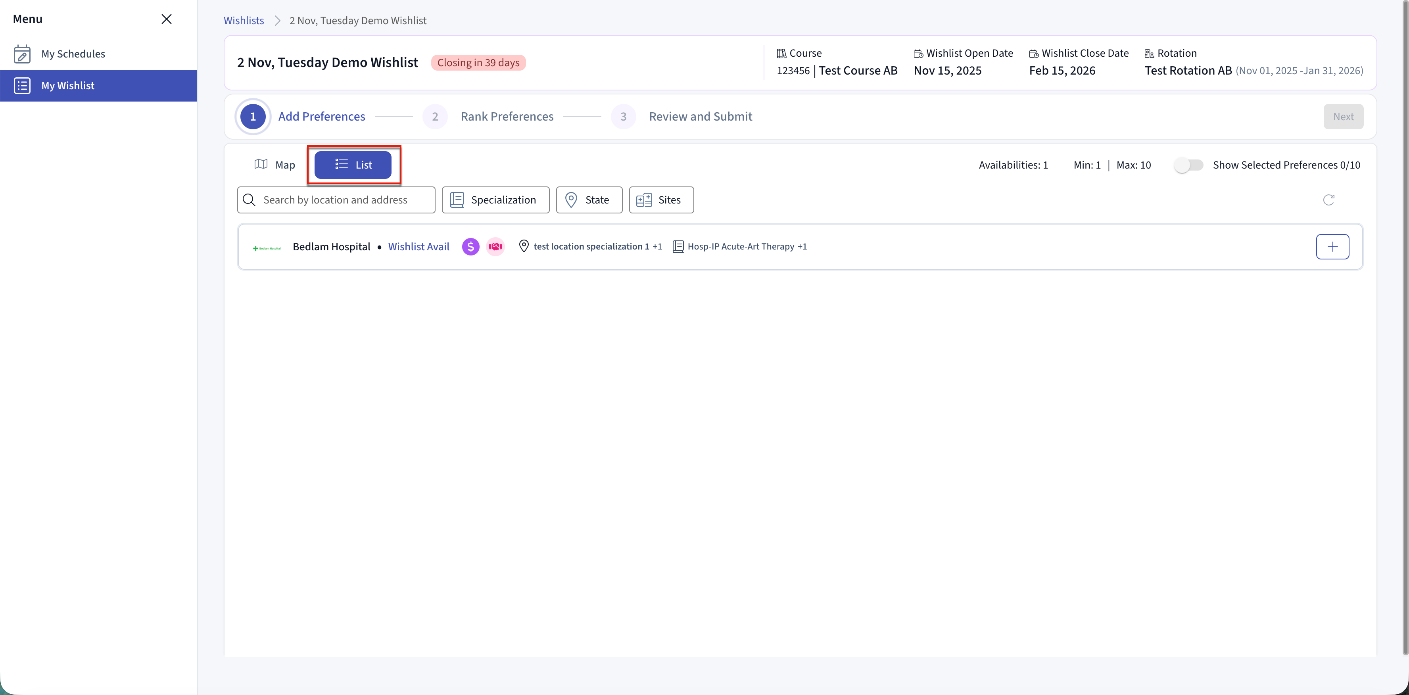Click the Wishlists breadcrumb link
Viewport: 1409px width, 695px height.
[244, 21]
